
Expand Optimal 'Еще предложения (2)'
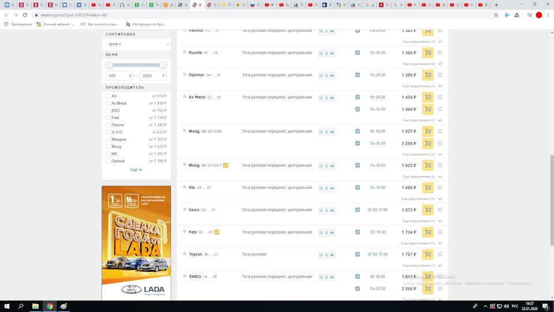point(422,86)
